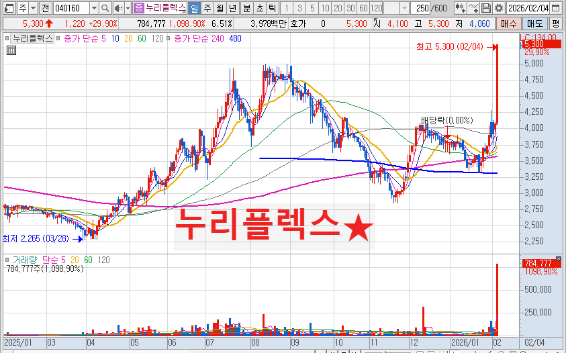The width and height of the screenshot is (566, 353).
Task: Click the stock code field showing 040160
Action: point(71,8)
